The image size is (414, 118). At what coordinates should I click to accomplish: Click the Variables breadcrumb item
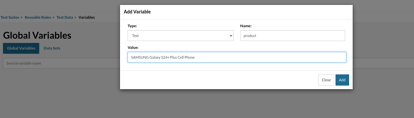(x=87, y=17)
